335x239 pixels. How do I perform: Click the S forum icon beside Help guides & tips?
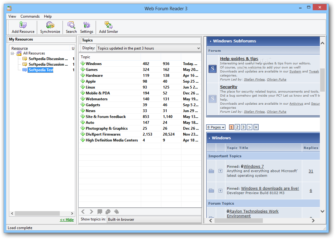coord(212,69)
